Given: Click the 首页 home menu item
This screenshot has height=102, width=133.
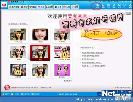Looking at the screenshot, I should coord(90,2).
